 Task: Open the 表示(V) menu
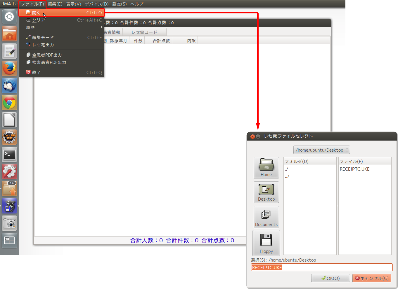point(73,4)
